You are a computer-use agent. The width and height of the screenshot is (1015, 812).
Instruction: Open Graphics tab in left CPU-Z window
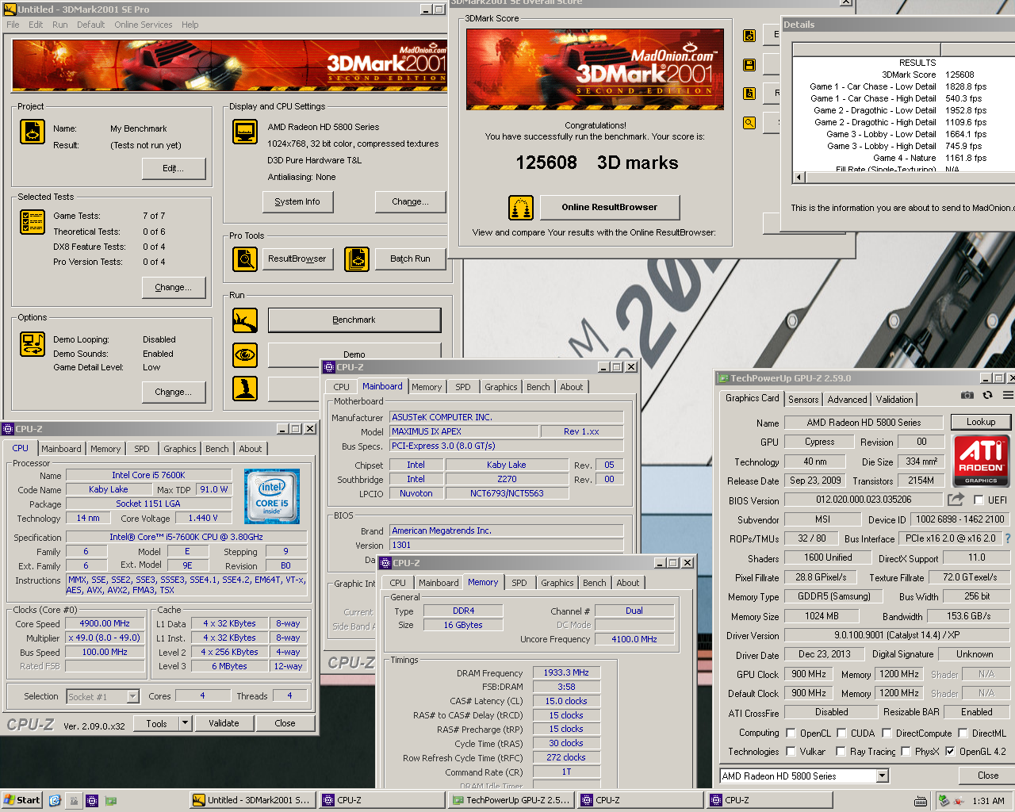180,449
